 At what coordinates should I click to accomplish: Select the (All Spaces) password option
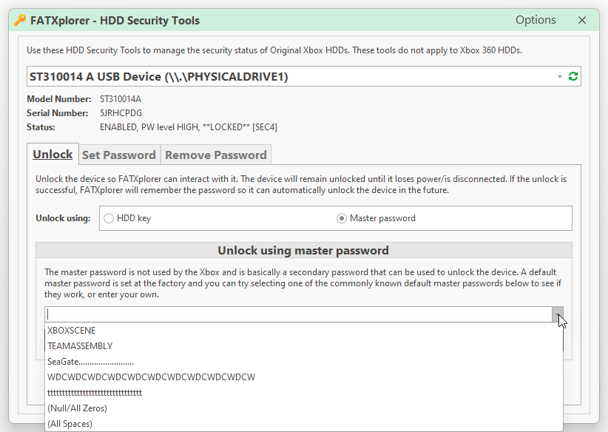70,424
